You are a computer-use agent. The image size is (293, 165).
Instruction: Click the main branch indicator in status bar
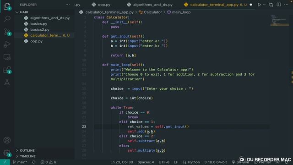tap(20, 162)
